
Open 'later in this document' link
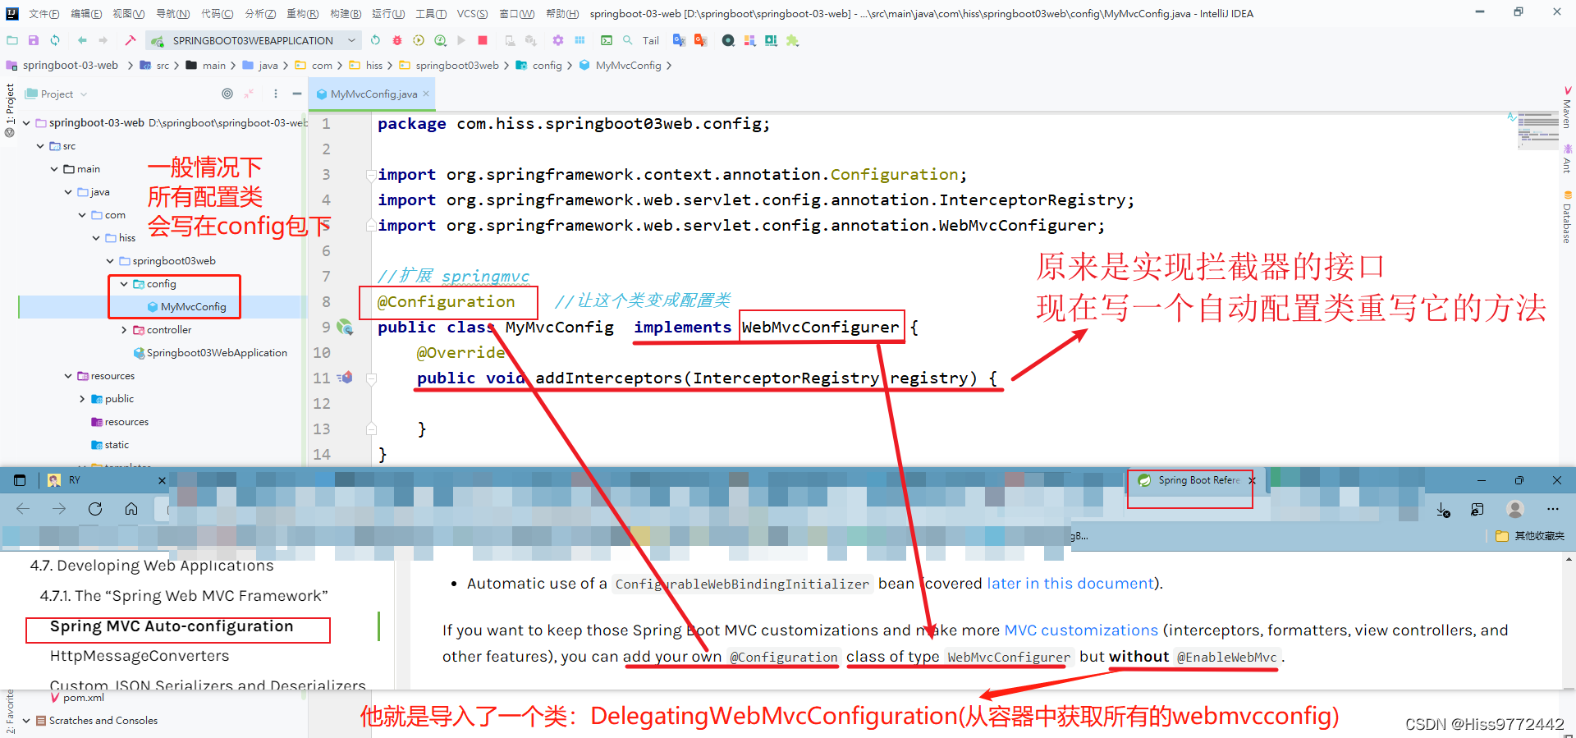tap(1070, 584)
